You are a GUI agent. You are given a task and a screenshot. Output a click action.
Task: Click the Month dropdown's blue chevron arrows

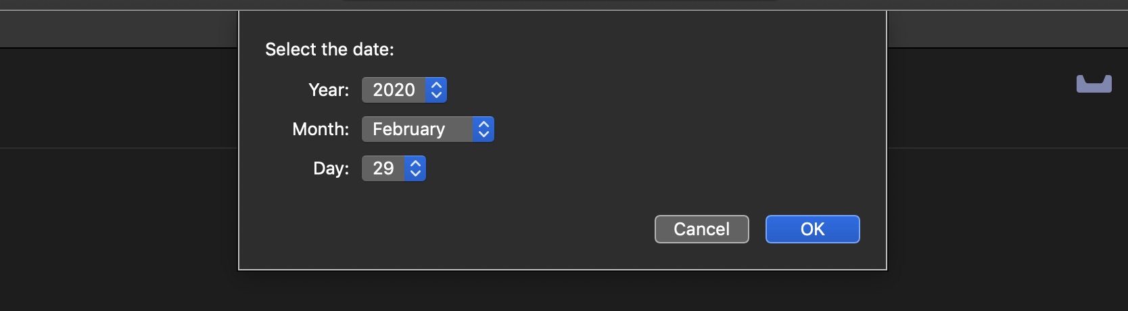point(483,129)
